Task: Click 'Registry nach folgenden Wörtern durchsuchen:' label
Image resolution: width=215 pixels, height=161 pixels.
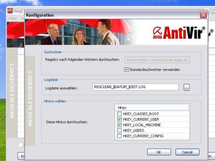Action: click(x=82, y=60)
